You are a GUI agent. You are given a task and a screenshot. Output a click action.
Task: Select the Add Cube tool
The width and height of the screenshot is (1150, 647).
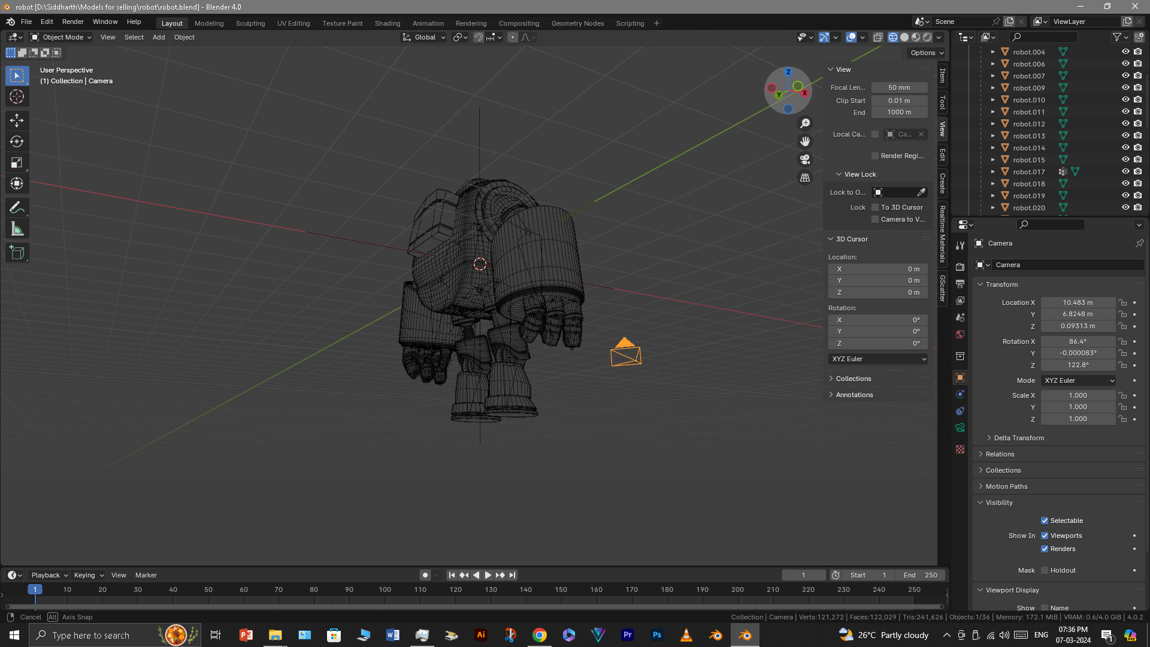17,253
